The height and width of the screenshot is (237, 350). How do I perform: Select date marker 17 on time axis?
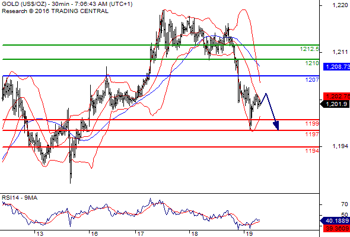coord(141,234)
